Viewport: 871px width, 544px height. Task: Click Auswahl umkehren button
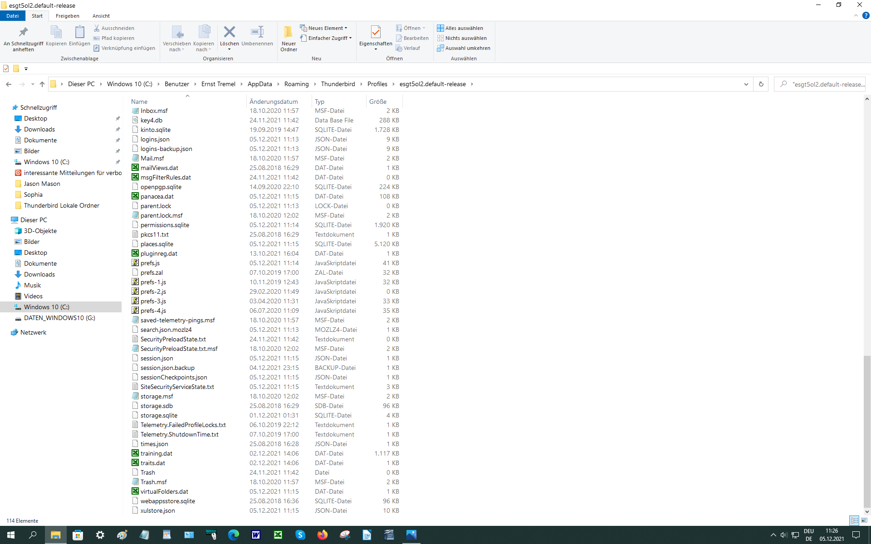click(464, 48)
